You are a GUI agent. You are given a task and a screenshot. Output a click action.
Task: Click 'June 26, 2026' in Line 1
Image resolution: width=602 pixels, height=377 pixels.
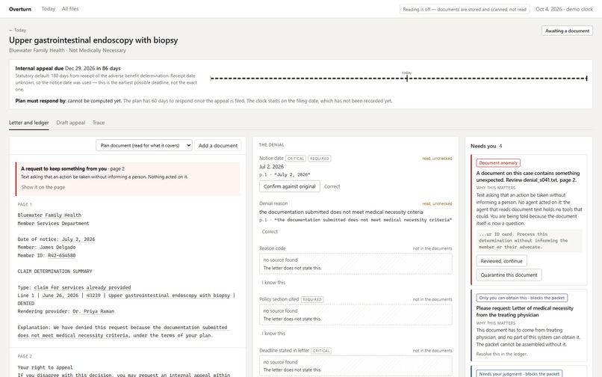click(x=60, y=295)
